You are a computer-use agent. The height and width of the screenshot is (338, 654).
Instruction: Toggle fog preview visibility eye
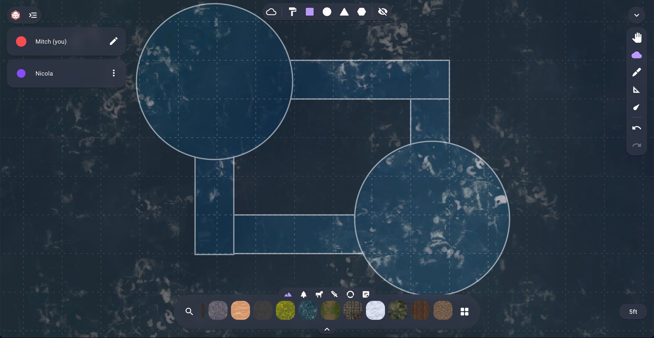pos(383,12)
